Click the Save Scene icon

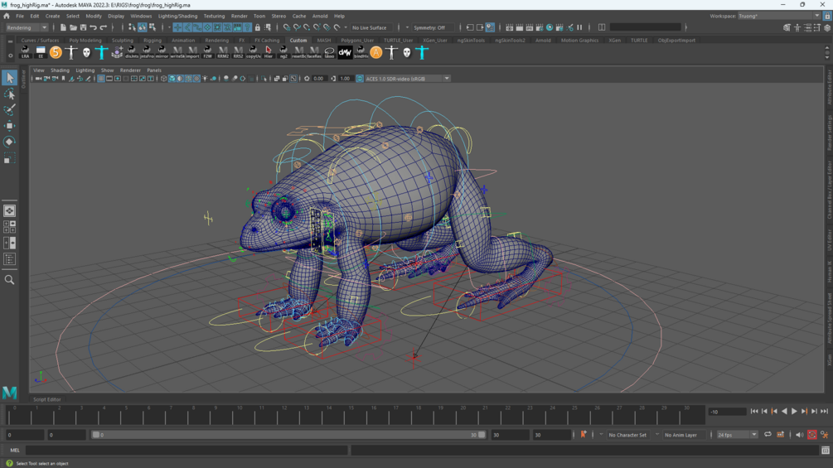pyautogui.click(x=83, y=27)
